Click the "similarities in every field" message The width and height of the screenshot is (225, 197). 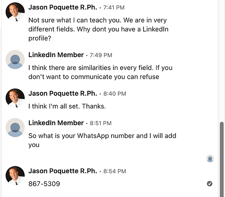pos(100,72)
